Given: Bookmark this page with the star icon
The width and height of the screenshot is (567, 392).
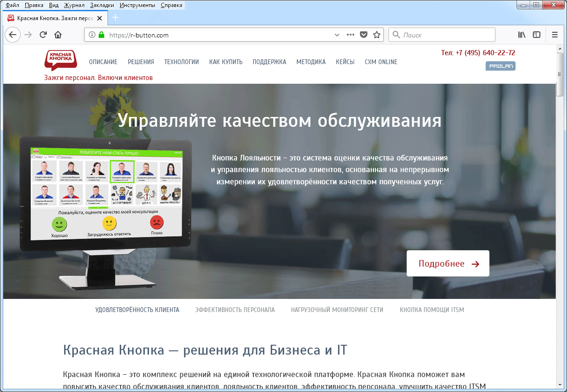Looking at the screenshot, I should 377,35.
